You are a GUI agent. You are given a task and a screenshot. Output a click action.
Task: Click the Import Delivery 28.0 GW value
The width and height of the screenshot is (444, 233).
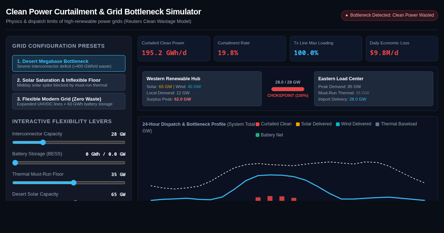tap(358, 99)
